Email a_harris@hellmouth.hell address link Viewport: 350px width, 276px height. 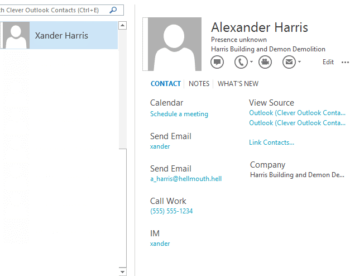coord(185,179)
